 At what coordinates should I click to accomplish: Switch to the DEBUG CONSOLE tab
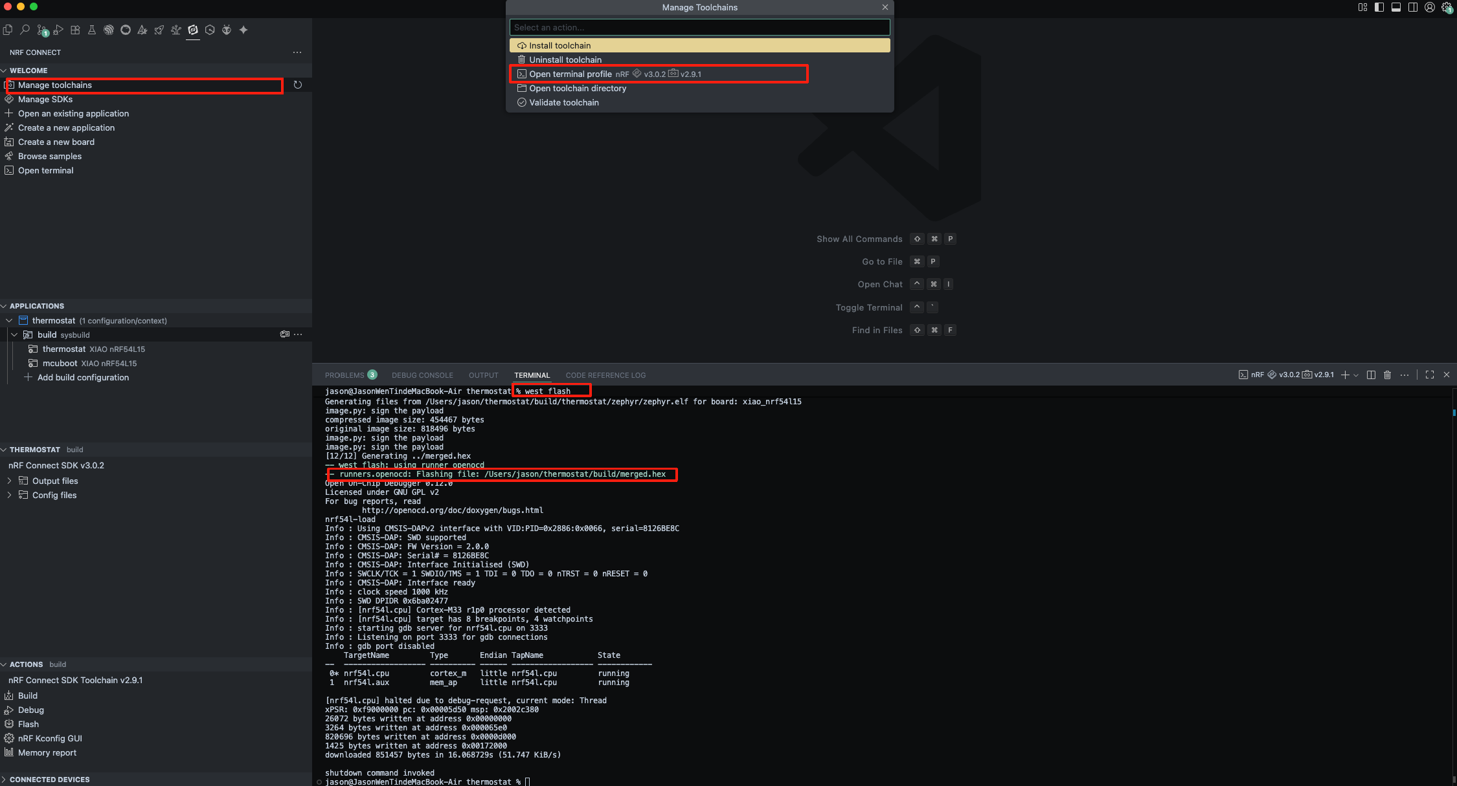click(x=422, y=375)
